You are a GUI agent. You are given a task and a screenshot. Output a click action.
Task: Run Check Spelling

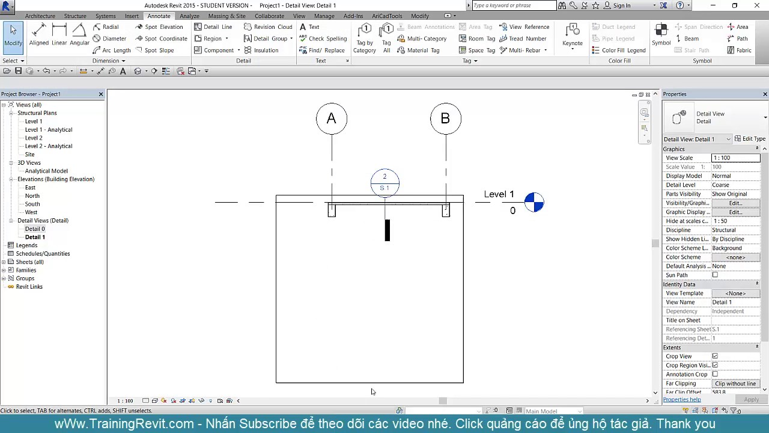pyautogui.click(x=323, y=38)
